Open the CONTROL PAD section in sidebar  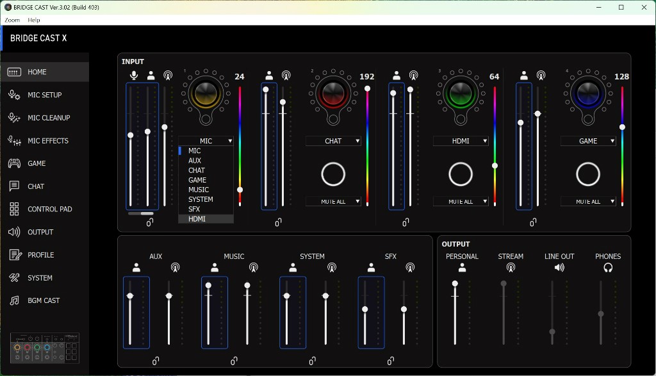[x=49, y=209]
